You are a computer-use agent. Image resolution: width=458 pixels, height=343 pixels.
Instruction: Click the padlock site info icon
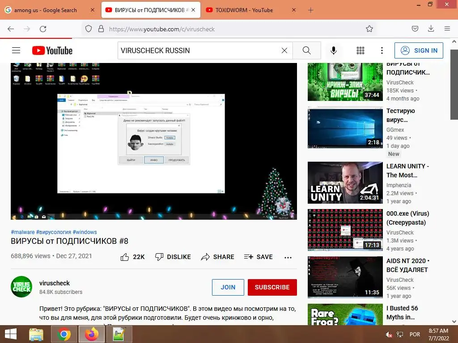click(101, 29)
